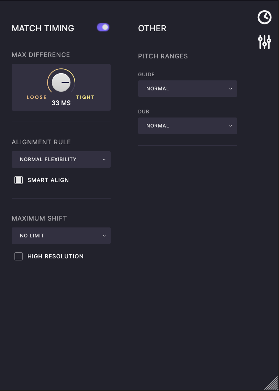Select the OTHER section heading
Image resolution: width=279 pixels, height=391 pixels.
(152, 28)
